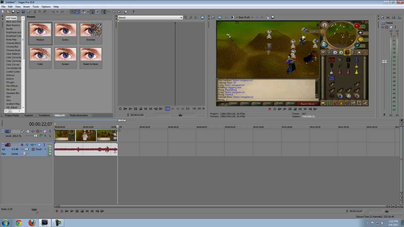The height and width of the screenshot is (227, 404).
Task: Copy preview snapshot to clipboard icon
Action: [x=267, y=17]
